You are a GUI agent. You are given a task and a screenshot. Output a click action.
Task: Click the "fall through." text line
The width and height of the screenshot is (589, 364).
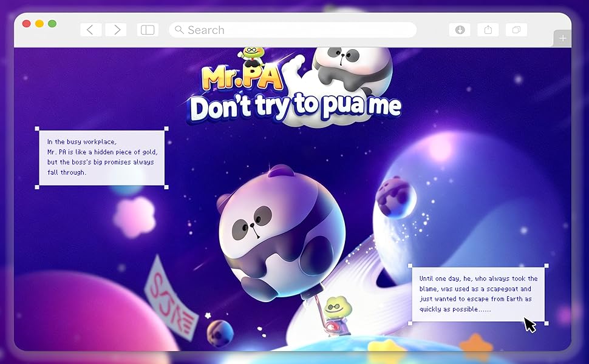(66, 172)
